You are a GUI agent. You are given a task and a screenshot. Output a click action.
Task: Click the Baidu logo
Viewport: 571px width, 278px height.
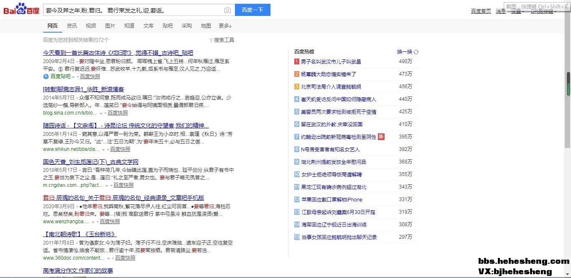click(22, 9)
